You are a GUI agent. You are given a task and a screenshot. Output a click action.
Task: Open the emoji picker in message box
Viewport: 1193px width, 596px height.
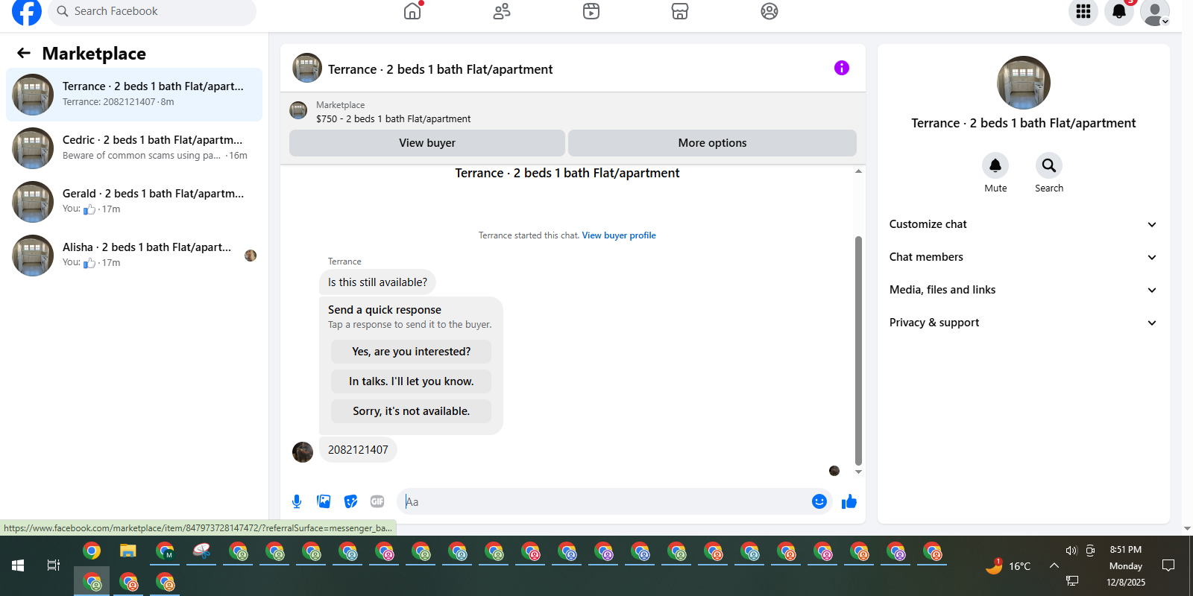819,501
